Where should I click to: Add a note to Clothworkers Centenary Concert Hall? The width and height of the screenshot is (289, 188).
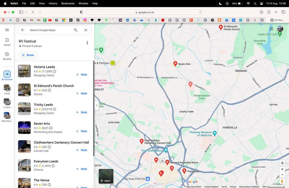coord(82,150)
